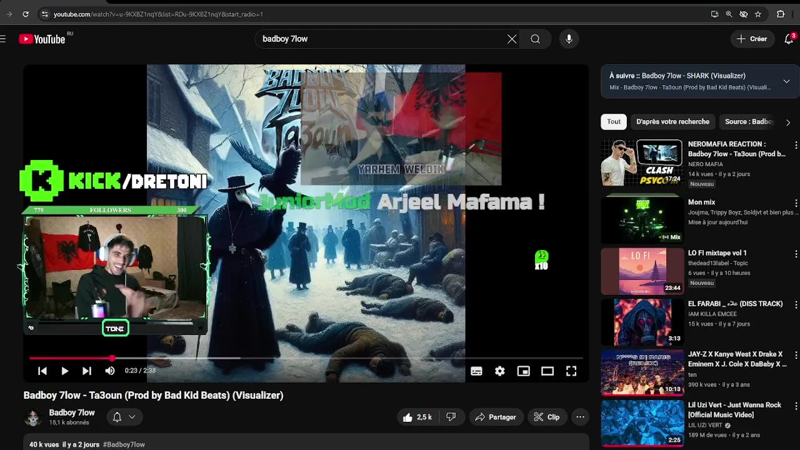The height and width of the screenshot is (450, 800).
Task: Dislike the video
Action: point(451,417)
